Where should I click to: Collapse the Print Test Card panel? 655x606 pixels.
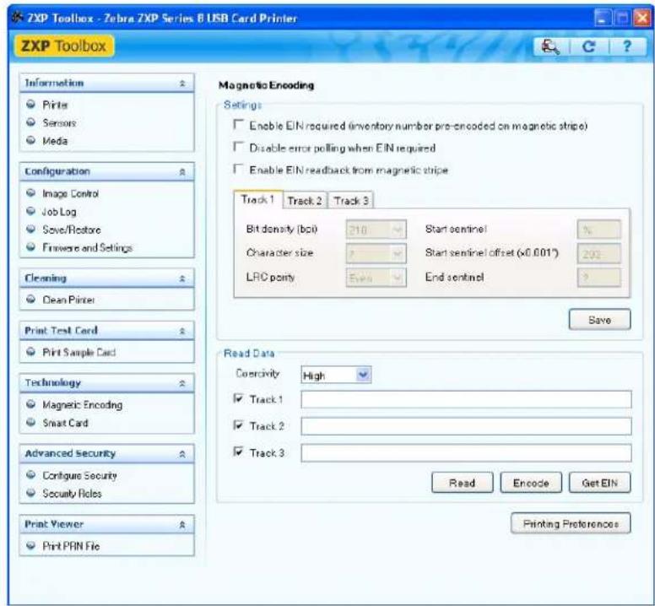coord(182,331)
